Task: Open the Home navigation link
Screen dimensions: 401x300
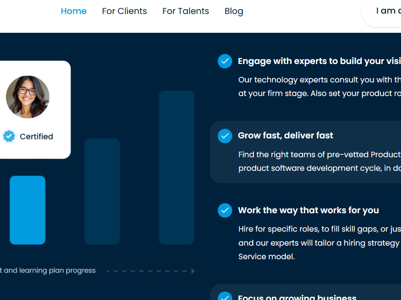Action: pyautogui.click(x=74, y=11)
